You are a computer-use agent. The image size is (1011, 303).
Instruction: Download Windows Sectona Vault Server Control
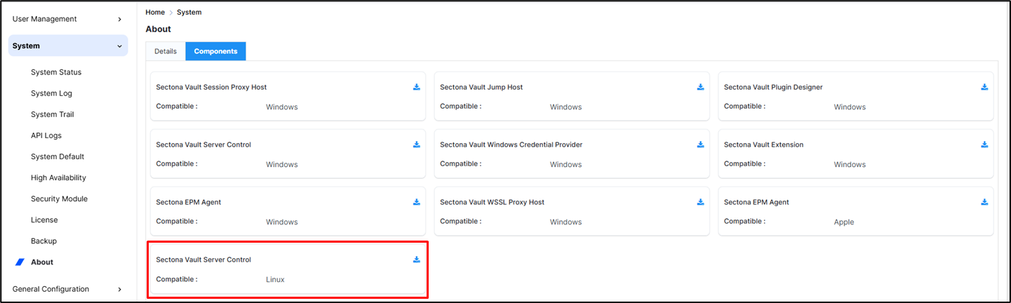click(x=416, y=144)
